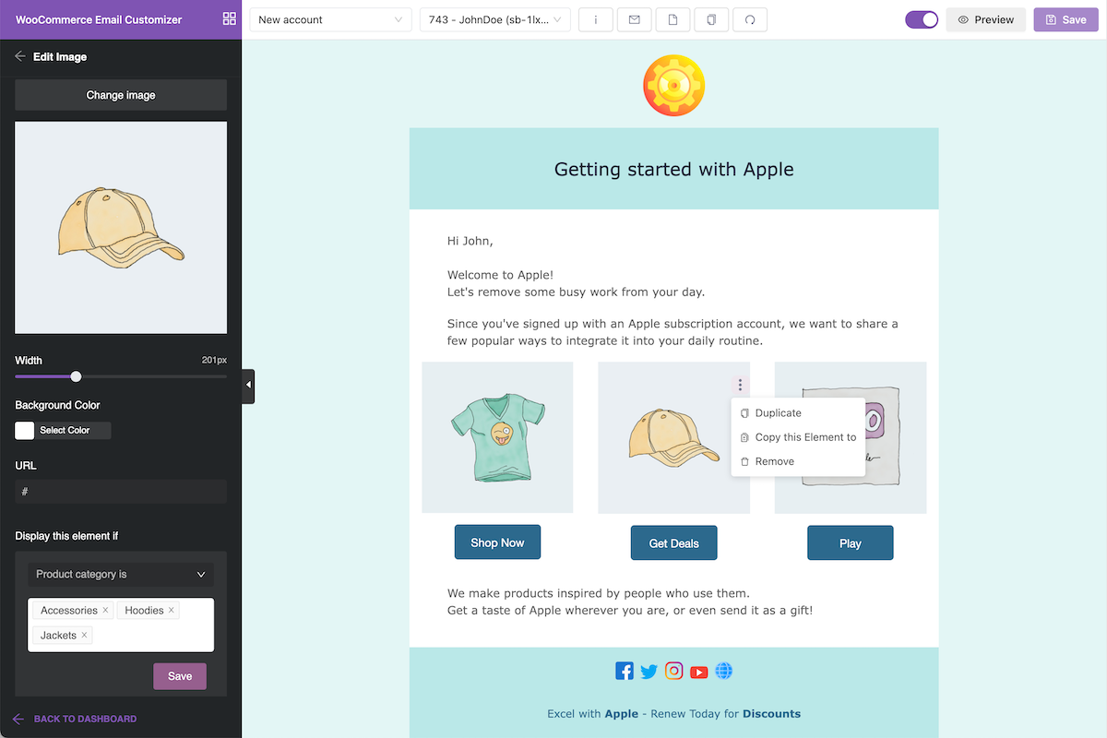The width and height of the screenshot is (1107, 738).
Task: Click the Discounts link in the footer
Action: point(771,713)
